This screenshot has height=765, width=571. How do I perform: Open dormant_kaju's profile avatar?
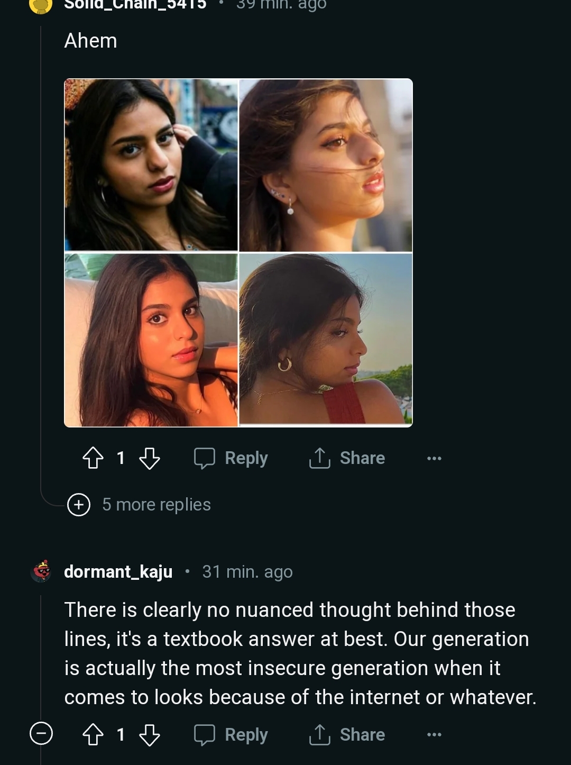click(42, 571)
